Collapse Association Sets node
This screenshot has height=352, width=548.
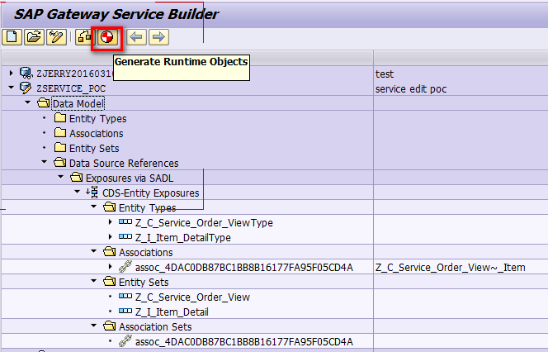pos(93,326)
